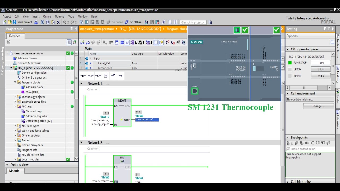Screen dimensions: 340x191
Task: Click inside the Search in project field
Action: click(193, 23)
